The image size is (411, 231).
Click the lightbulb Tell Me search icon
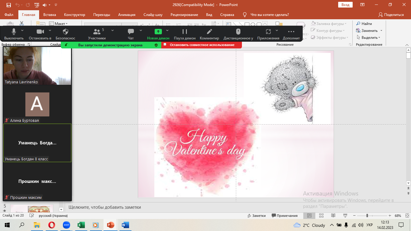pos(245,14)
